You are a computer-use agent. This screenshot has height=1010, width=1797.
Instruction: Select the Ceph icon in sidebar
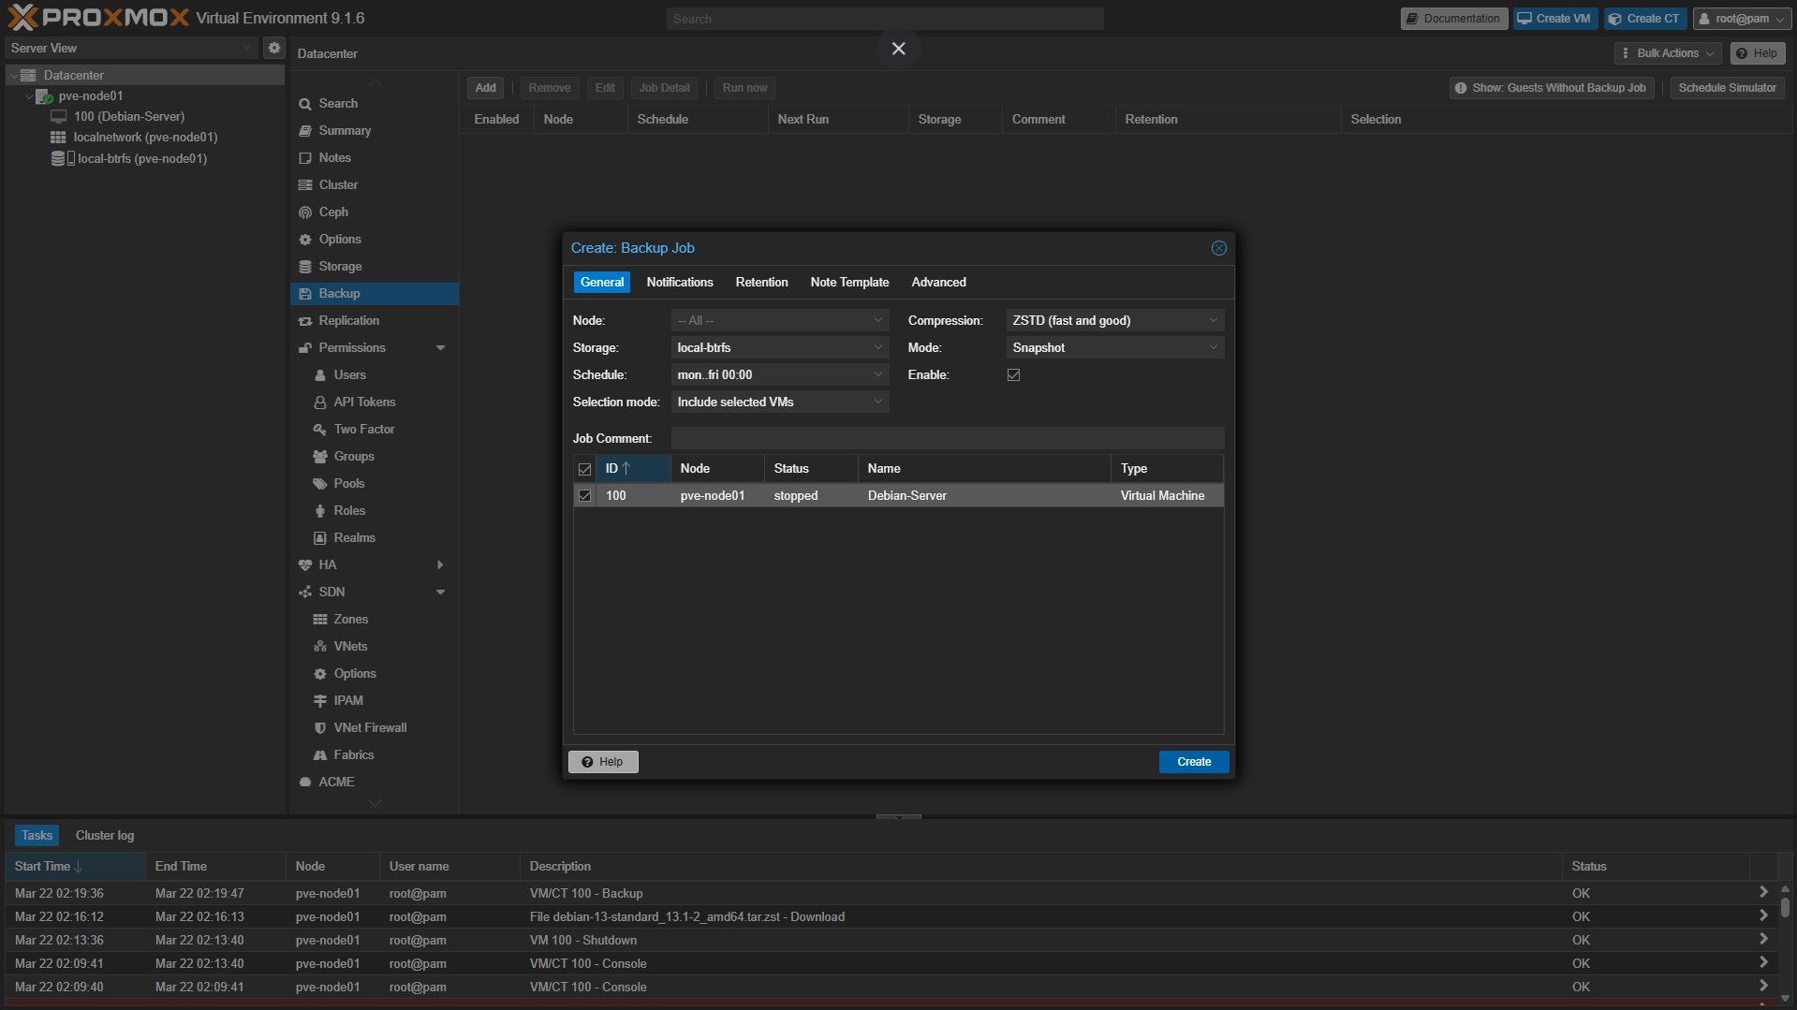[x=305, y=212]
